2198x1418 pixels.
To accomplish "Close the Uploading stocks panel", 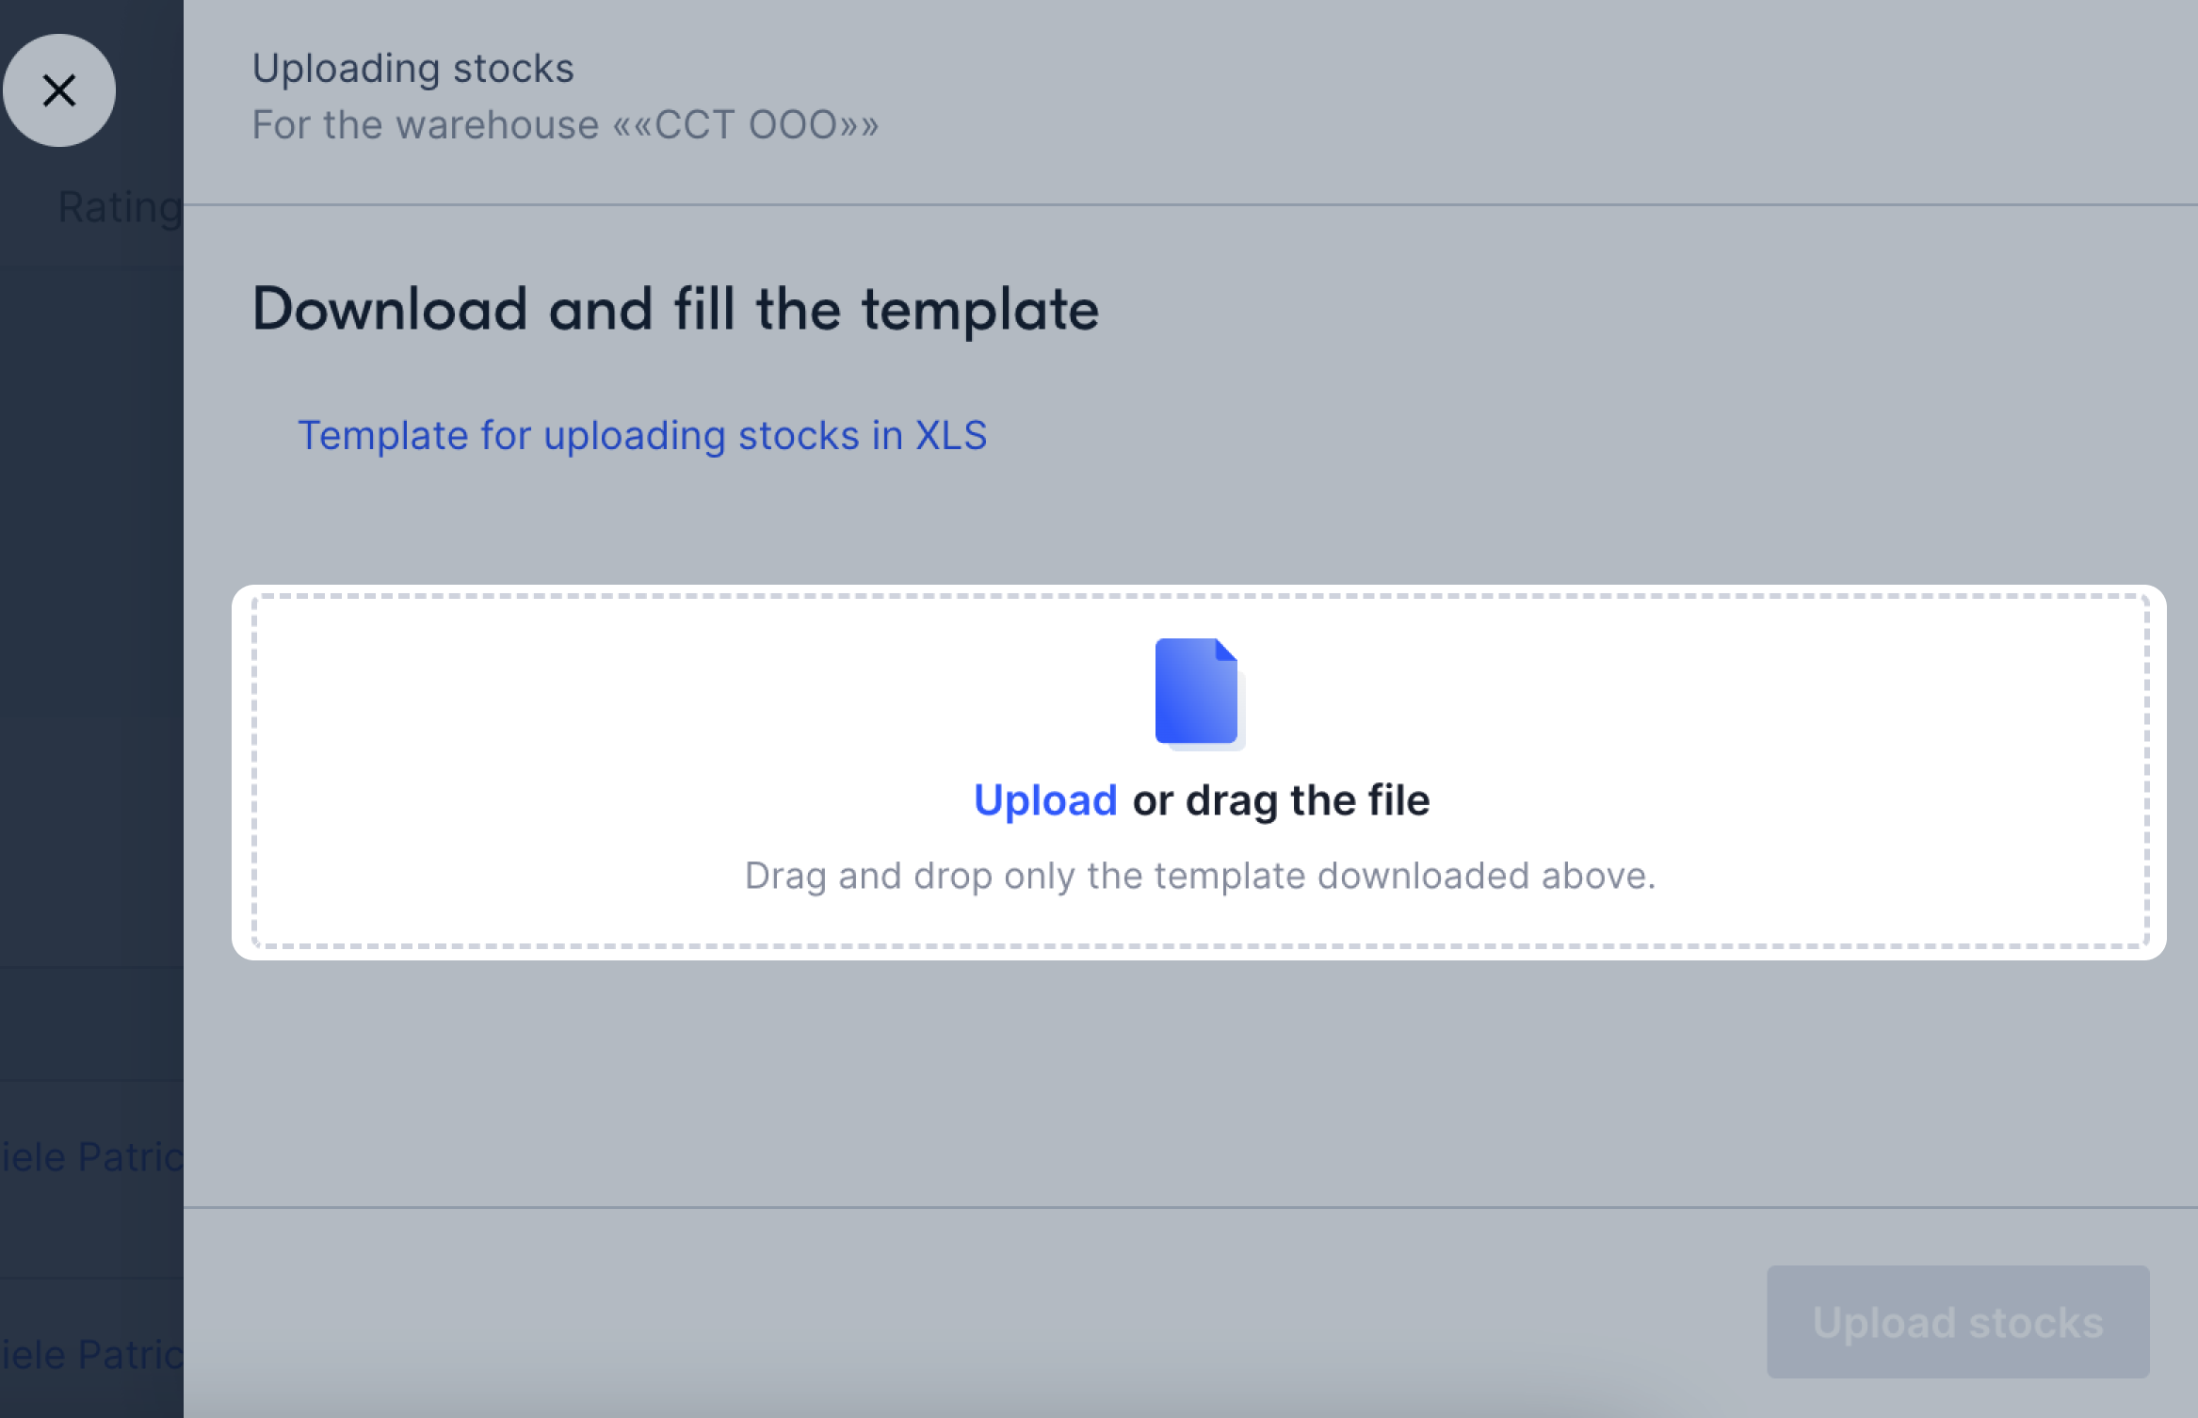I will pyautogui.click(x=59, y=90).
